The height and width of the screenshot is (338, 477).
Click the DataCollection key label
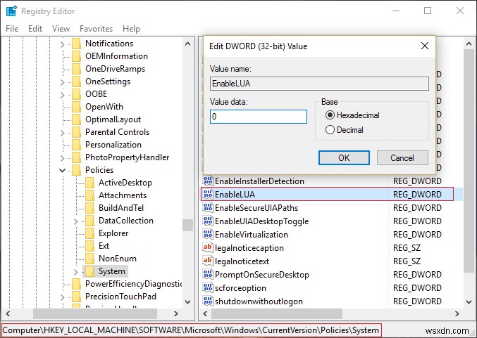pos(126,221)
